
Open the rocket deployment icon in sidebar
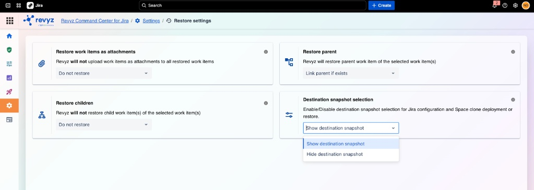pyautogui.click(x=9, y=92)
